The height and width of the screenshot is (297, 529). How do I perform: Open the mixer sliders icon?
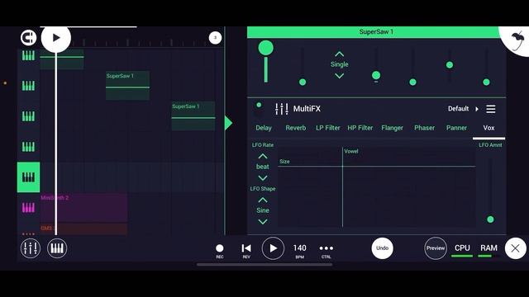pos(31,248)
